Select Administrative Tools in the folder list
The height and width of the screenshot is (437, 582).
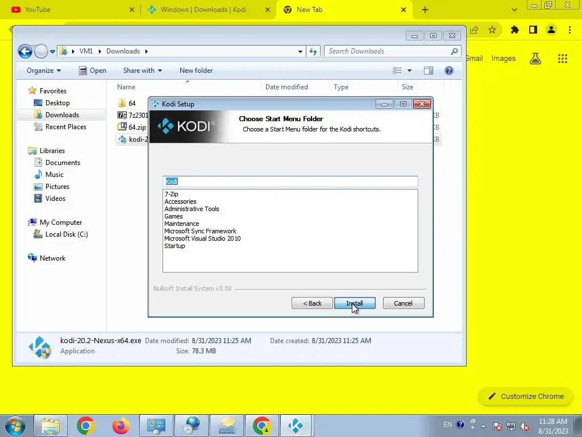click(192, 209)
